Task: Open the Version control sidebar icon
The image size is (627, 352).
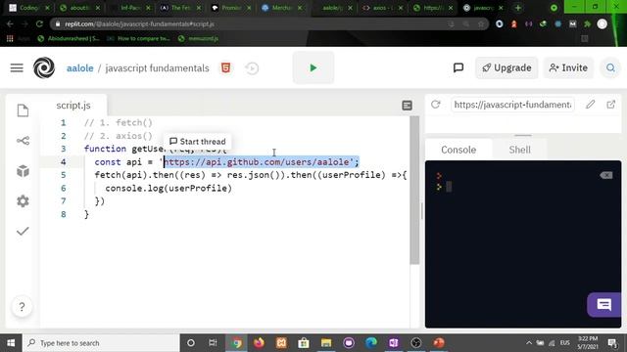Action: pos(23,141)
